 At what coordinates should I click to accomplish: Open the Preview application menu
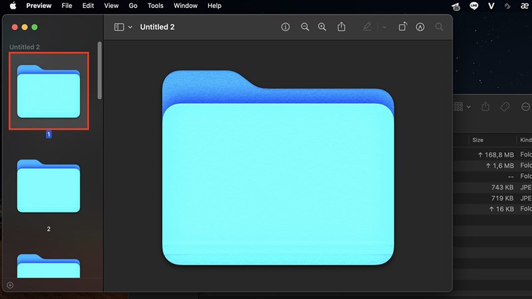tap(39, 6)
